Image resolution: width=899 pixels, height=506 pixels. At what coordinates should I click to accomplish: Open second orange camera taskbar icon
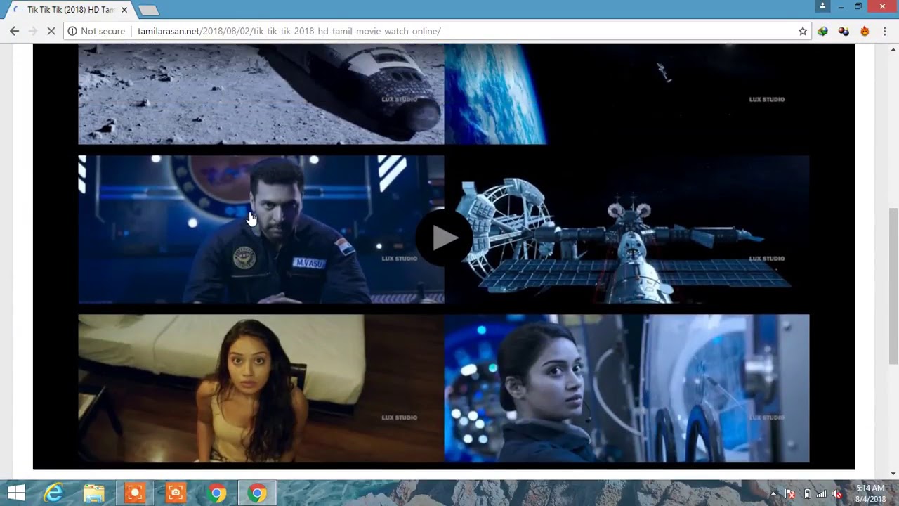pos(176,493)
